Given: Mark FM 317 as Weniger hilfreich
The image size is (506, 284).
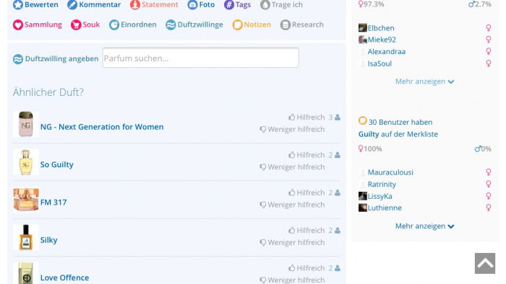Looking at the screenshot, I should (292, 205).
